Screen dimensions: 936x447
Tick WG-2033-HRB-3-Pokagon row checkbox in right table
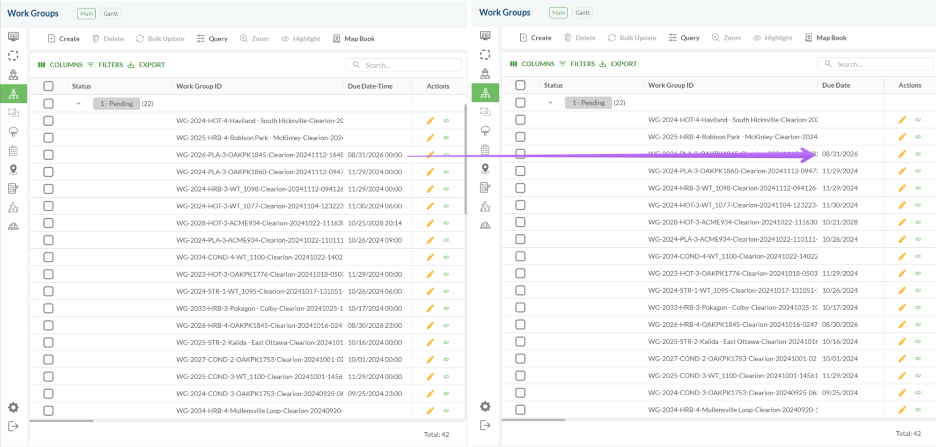pos(520,308)
